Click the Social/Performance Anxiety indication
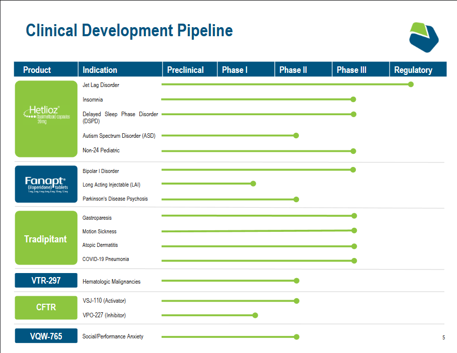The width and height of the screenshot is (457, 353). 113,336
